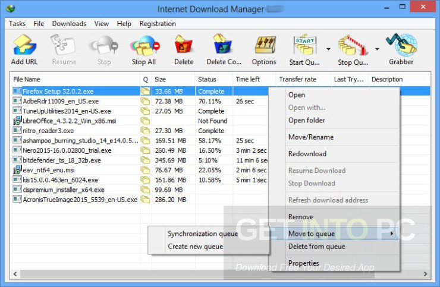Click the queue icon in the nitro_reader3.exe row
Viewport: 440px width, 287px height.
(x=145, y=131)
